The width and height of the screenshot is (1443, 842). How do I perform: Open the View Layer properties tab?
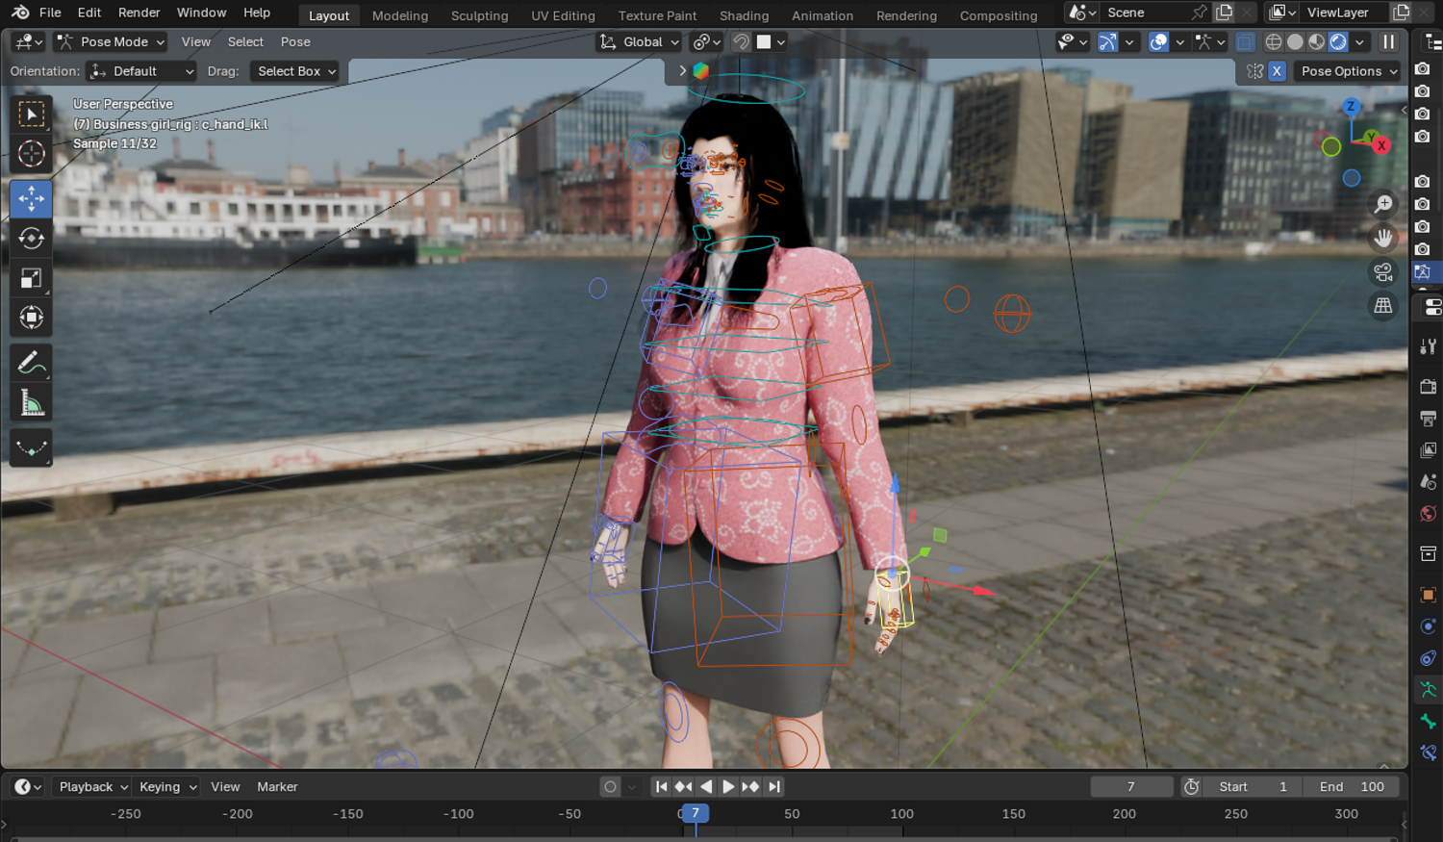(x=1429, y=450)
